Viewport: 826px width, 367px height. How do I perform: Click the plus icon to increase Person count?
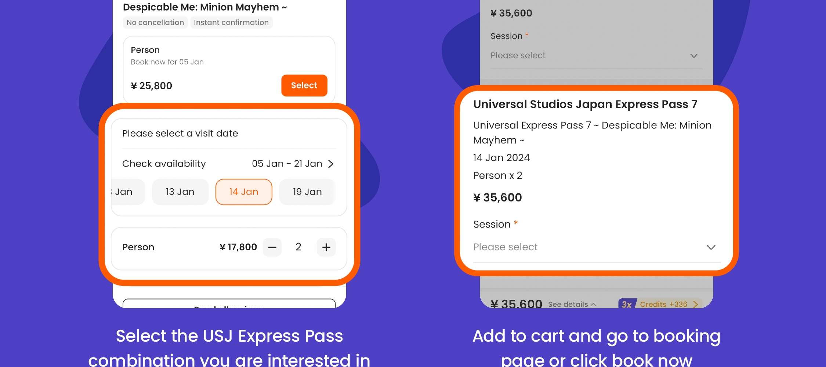point(326,247)
